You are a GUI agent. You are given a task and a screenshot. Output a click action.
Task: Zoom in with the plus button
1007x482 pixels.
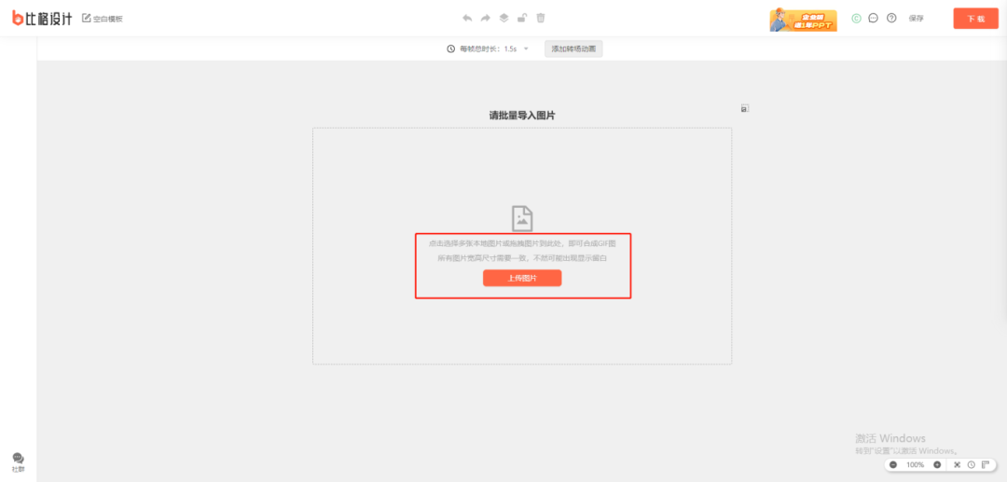(937, 464)
